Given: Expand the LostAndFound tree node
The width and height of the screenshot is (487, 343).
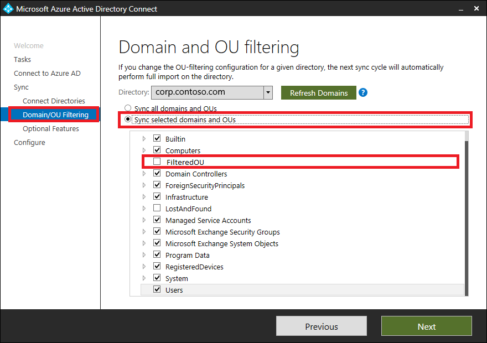Looking at the screenshot, I should (144, 208).
